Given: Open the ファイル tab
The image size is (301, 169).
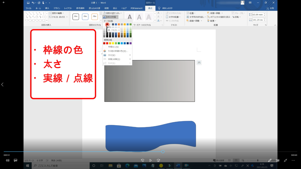Looking at the screenshot, I should [29, 8].
